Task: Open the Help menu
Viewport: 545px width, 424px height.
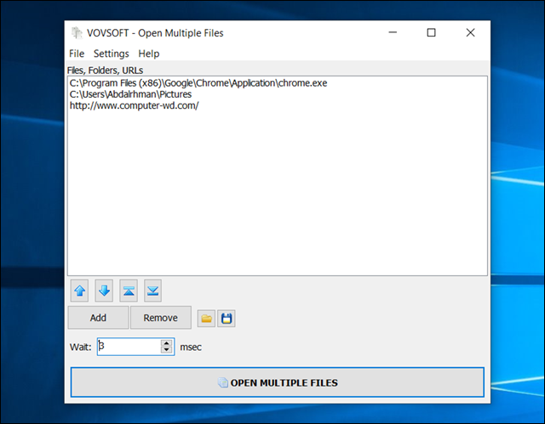Action: coord(149,54)
